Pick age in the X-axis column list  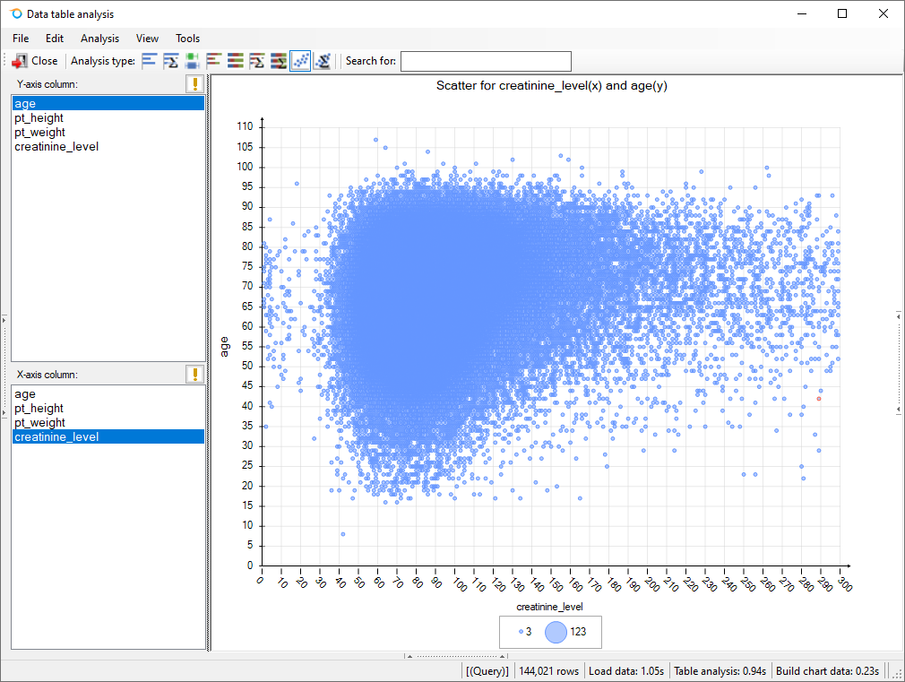point(25,394)
